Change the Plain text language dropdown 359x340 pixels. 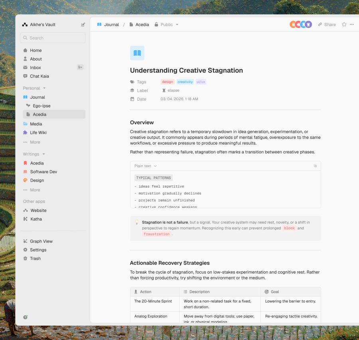pos(145,166)
